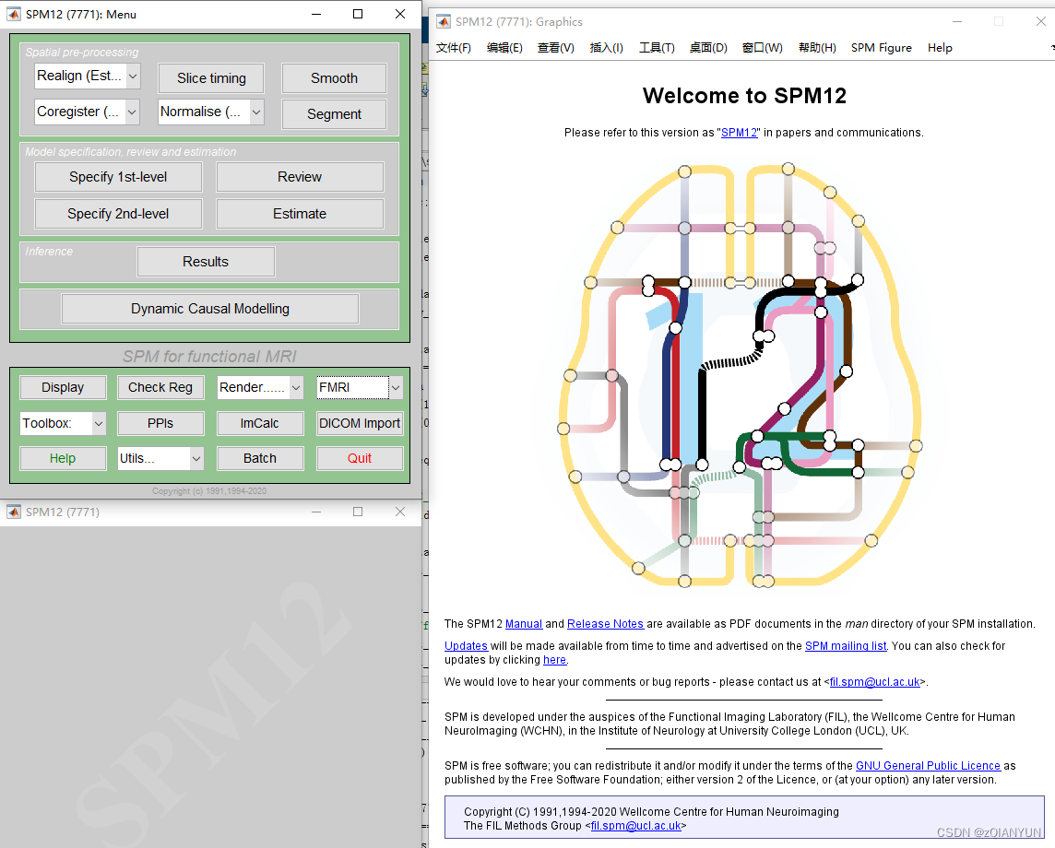Open the Manual link
This screenshot has height=848, width=1055.
point(524,624)
